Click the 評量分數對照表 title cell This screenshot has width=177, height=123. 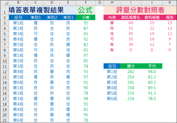point(140,10)
